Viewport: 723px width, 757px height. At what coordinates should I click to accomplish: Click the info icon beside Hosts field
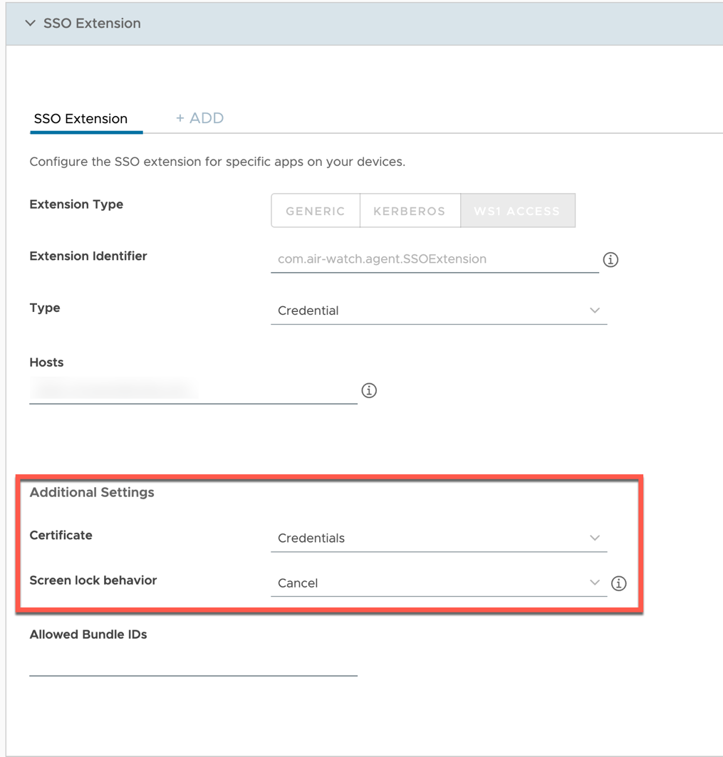[x=369, y=390]
